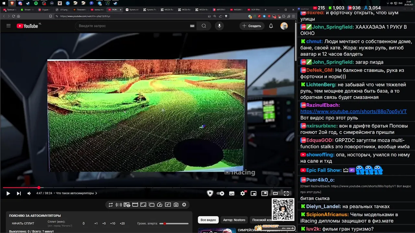
Task: Click chat username Epic Fail Show
Action: (x=324, y=170)
